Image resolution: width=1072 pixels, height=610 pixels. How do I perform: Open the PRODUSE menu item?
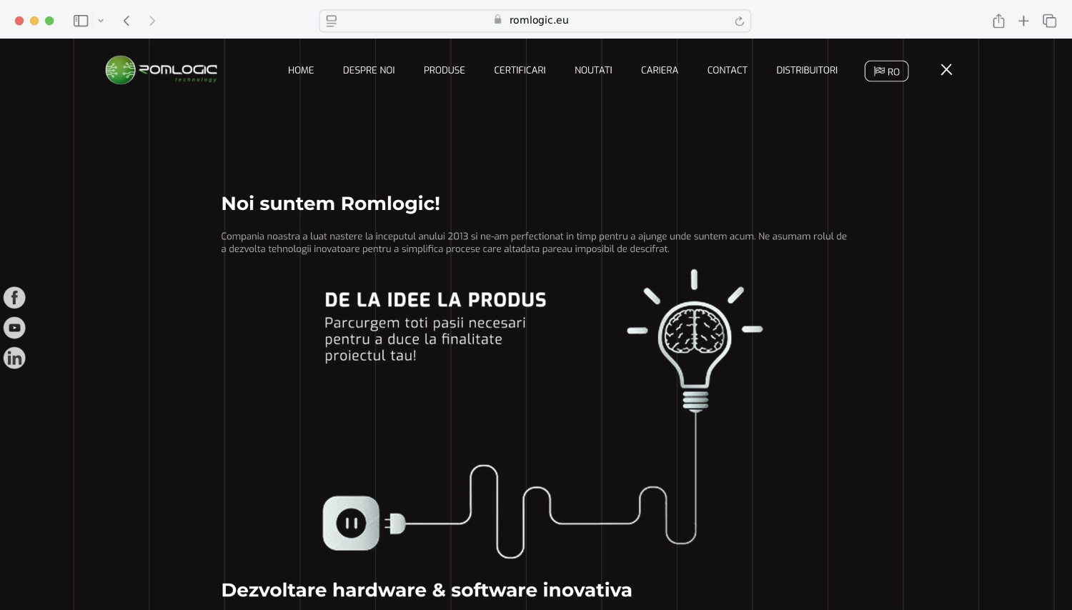point(445,70)
